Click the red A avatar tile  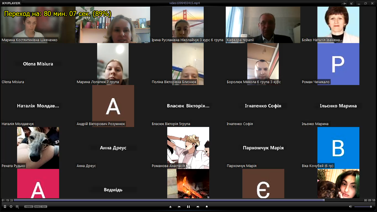38,184
